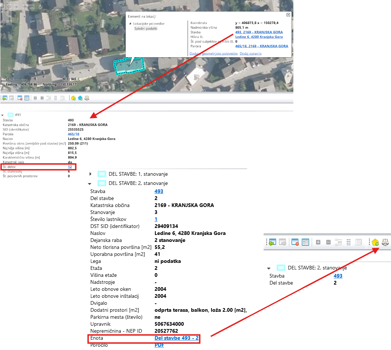Pan the map down with the arrow control
The width and height of the screenshot is (391, 350).
[x=9, y=13]
